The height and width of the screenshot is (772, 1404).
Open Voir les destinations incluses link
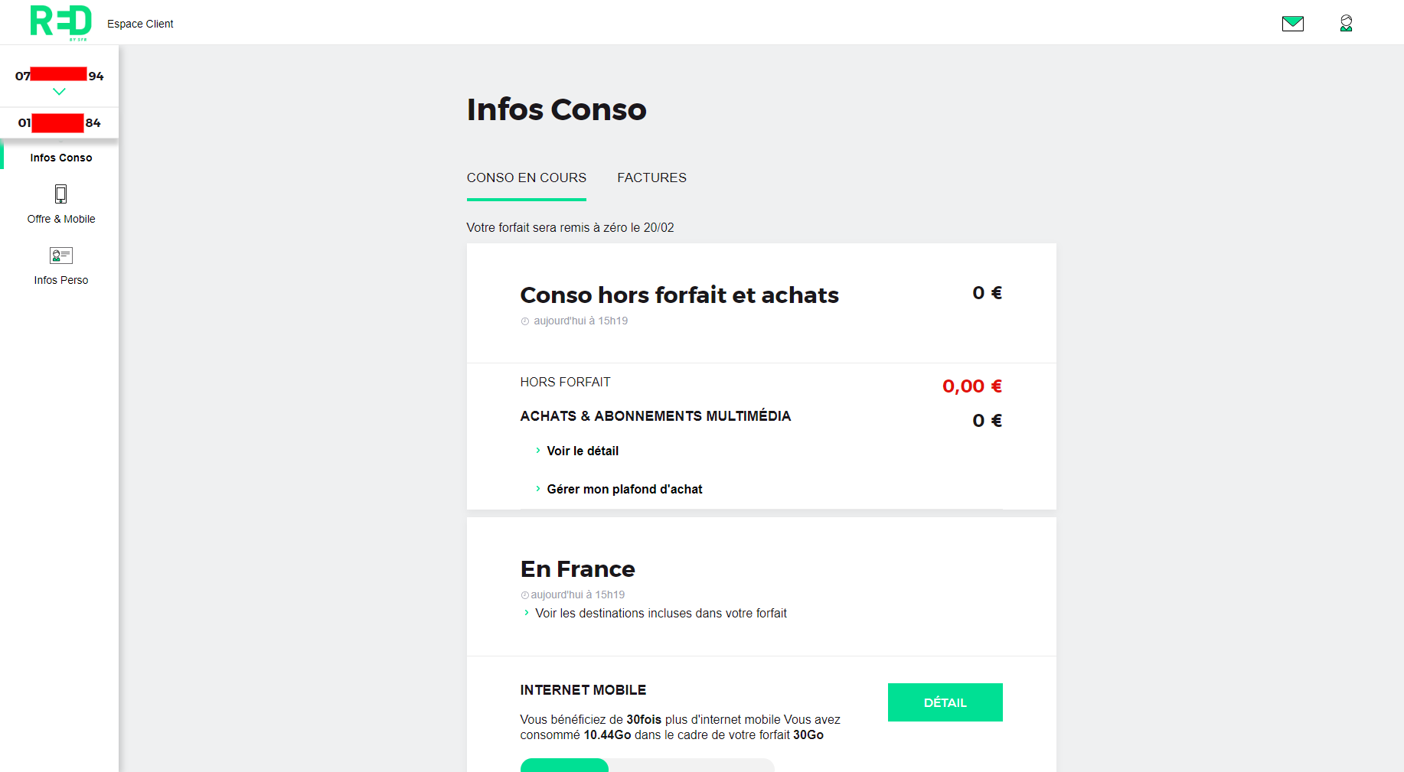tap(660, 613)
